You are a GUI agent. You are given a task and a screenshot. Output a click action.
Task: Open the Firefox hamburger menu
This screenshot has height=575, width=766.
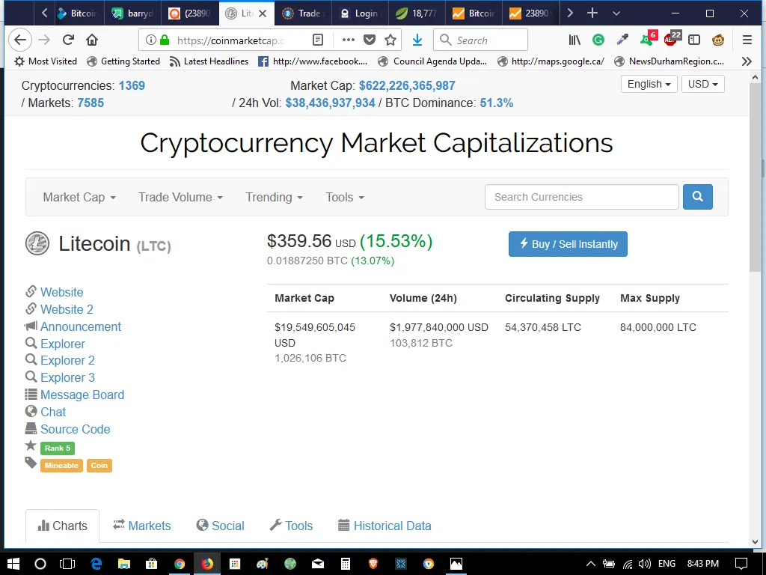[747, 40]
